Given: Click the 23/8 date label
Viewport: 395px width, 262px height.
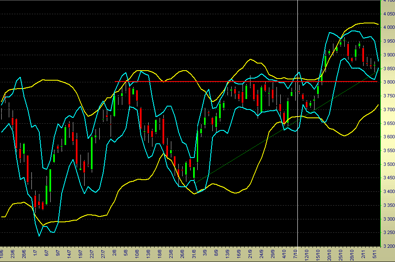Looking at the screenshot, I should pyautogui.click(x=172, y=254).
